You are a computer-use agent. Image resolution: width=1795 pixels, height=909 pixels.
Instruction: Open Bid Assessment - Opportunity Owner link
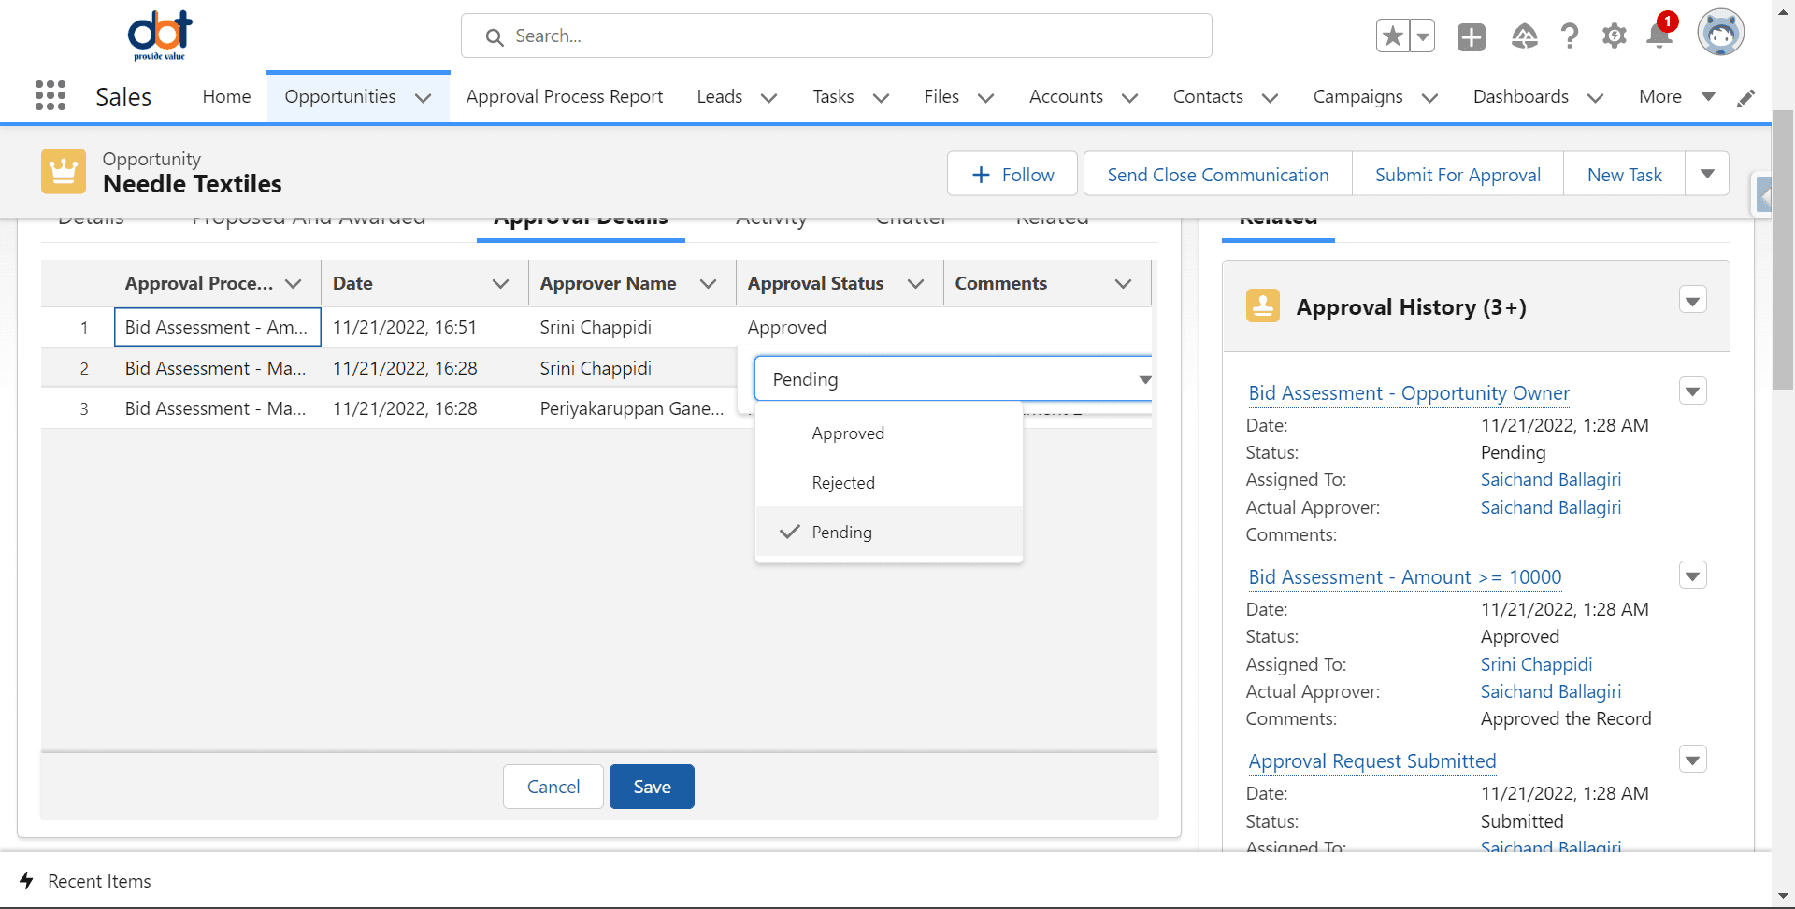click(x=1409, y=393)
